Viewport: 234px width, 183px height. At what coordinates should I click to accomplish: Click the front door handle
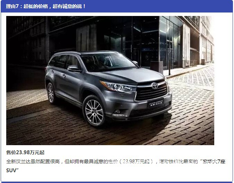coord(64,76)
